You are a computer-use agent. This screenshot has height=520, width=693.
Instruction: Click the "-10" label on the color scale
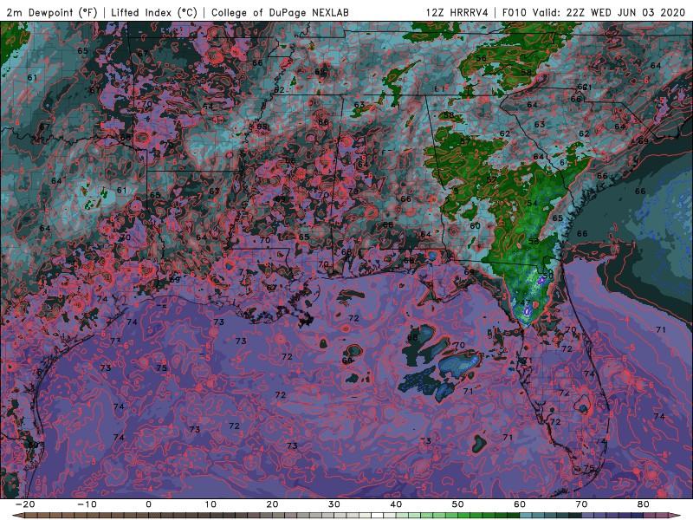pyautogui.click(x=87, y=504)
